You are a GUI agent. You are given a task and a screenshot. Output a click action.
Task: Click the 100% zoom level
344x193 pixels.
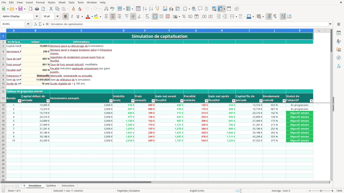[x=339, y=191]
